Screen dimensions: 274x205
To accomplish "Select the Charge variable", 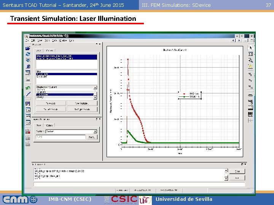I will click(65, 97).
